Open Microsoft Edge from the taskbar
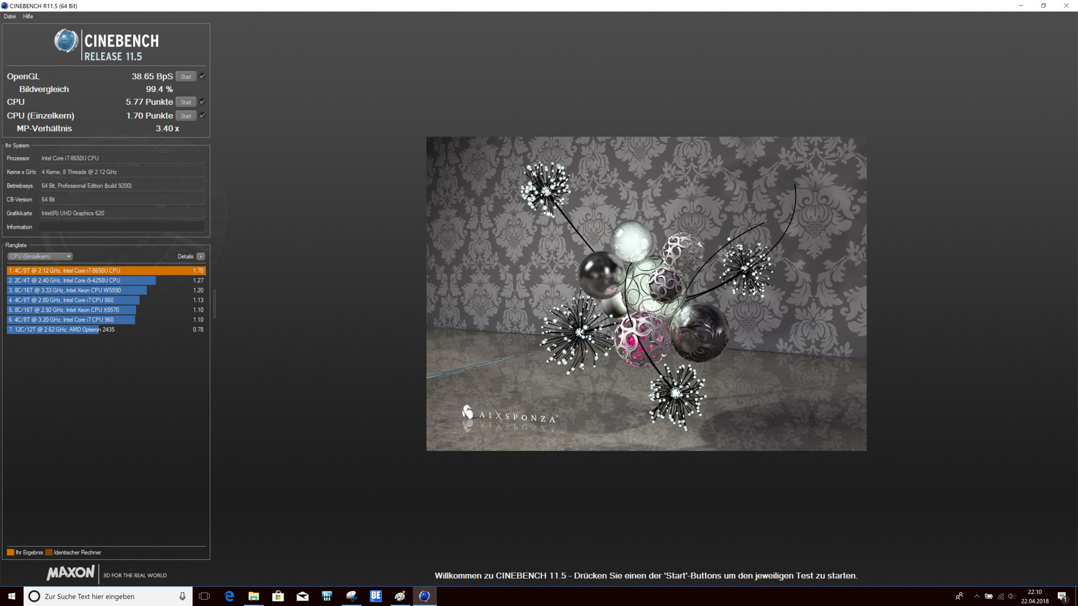Screen dimensions: 1078x606 pyautogui.click(x=229, y=596)
